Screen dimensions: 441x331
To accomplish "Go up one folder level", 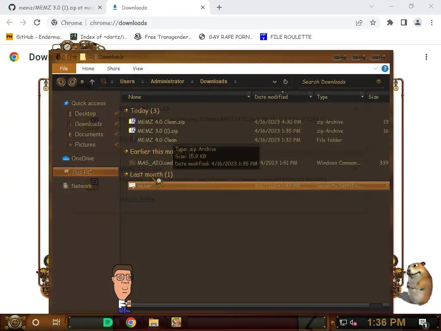I will 92,81.
